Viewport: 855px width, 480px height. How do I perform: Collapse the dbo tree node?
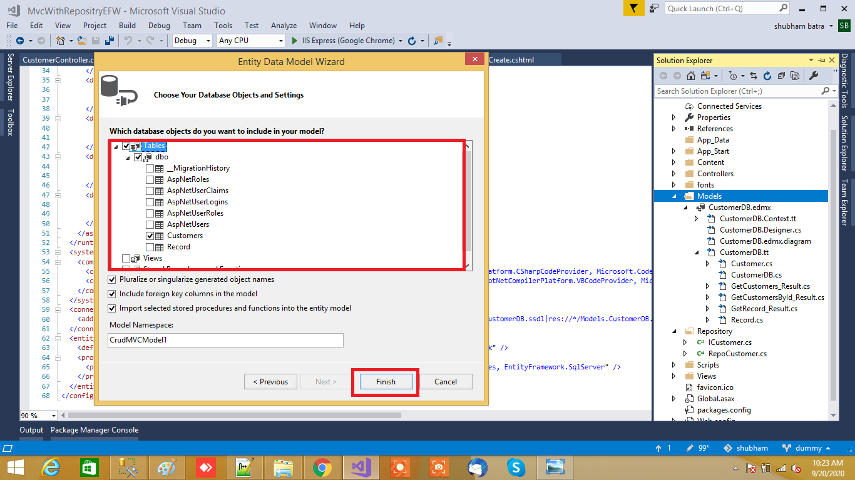pos(128,157)
